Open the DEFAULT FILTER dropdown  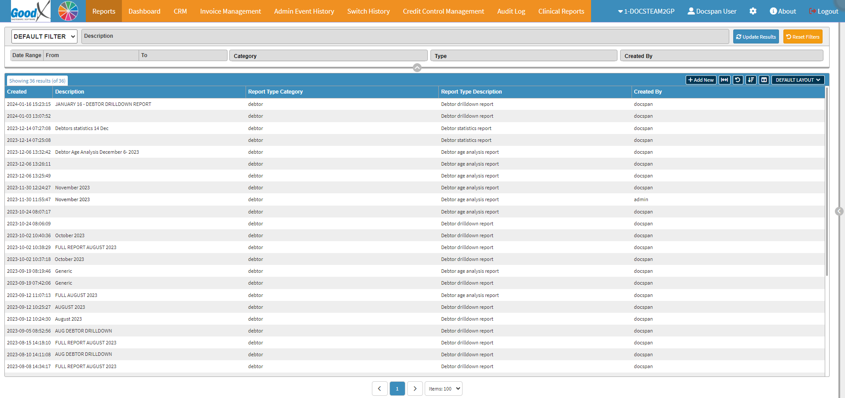click(x=44, y=36)
